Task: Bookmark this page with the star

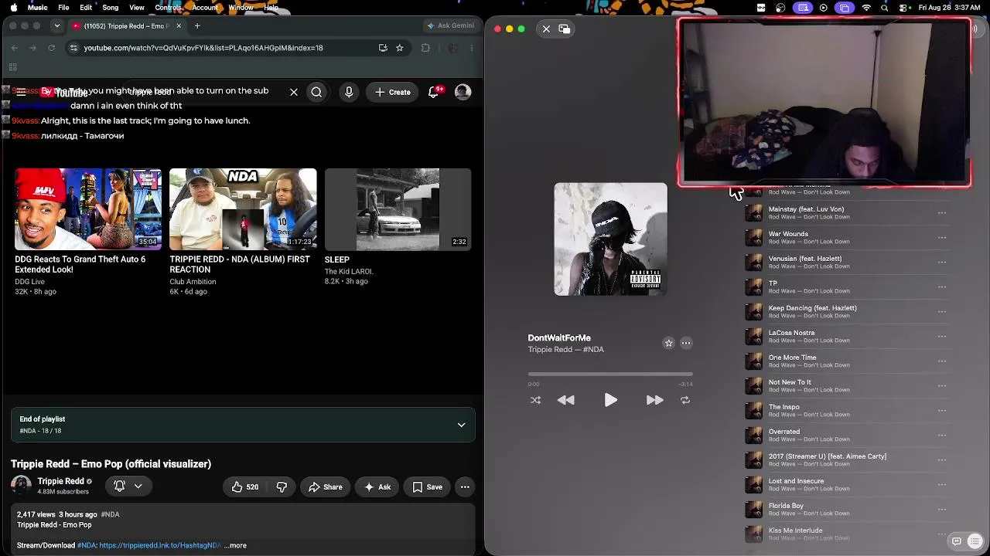Action: [400, 48]
